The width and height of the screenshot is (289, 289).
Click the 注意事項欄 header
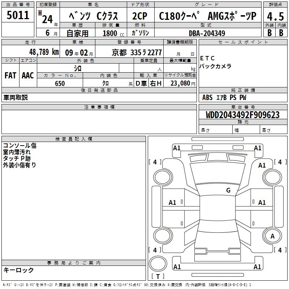[x=99, y=107]
